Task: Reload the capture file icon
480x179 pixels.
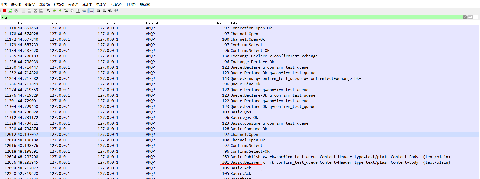Action: pyautogui.click(x=41, y=11)
